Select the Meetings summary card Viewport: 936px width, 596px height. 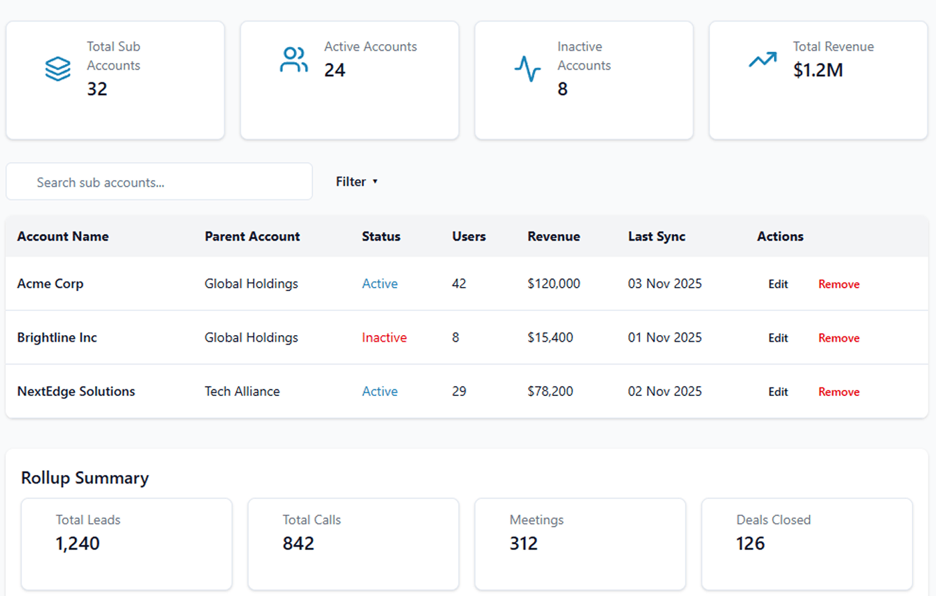coord(580,543)
